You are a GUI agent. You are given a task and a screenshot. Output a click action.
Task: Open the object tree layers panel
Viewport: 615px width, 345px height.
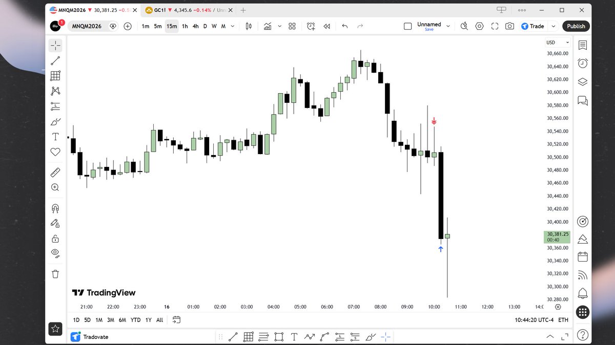click(x=582, y=82)
